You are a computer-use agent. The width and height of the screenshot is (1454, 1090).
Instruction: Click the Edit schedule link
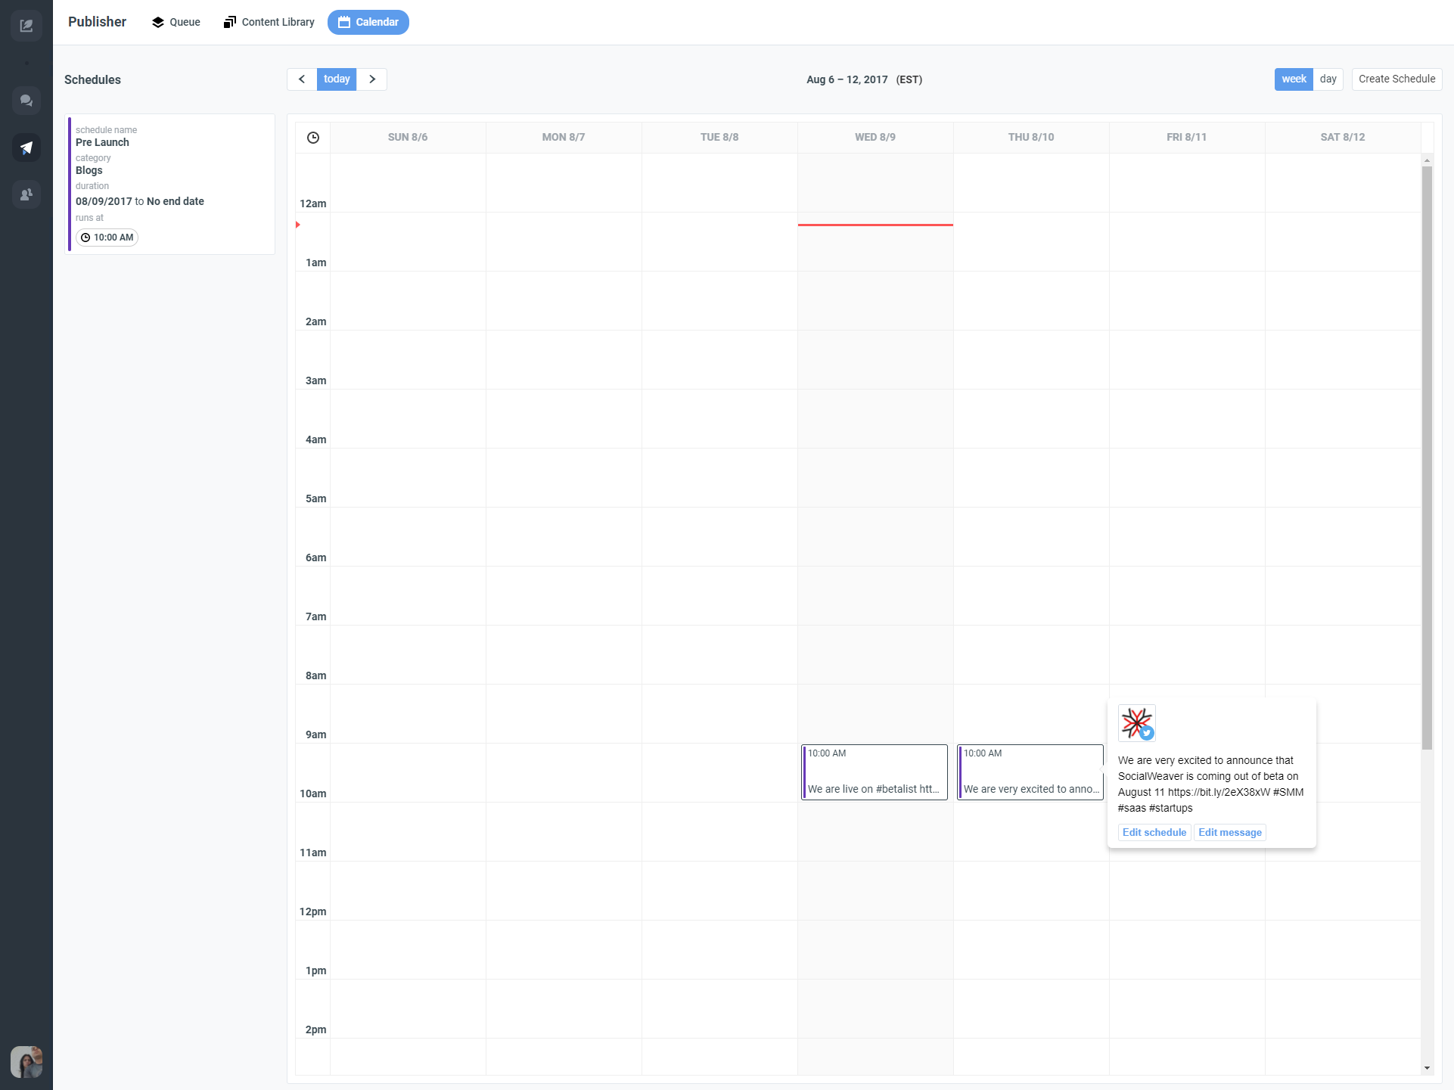[x=1154, y=833]
